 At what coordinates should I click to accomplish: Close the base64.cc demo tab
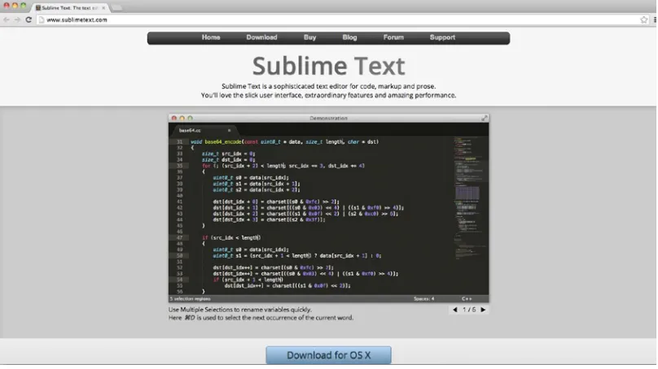[x=229, y=130]
